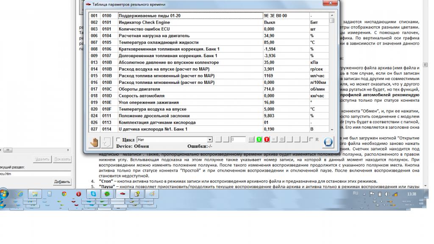Image resolution: width=434 pixels, height=244 pixels.
Task: Click the hand stop icon button
Action: (94, 142)
